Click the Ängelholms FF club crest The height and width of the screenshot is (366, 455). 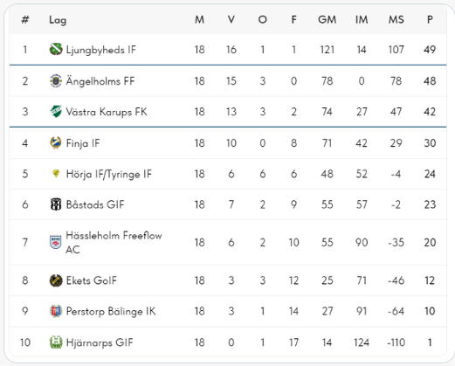click(56, 80)
